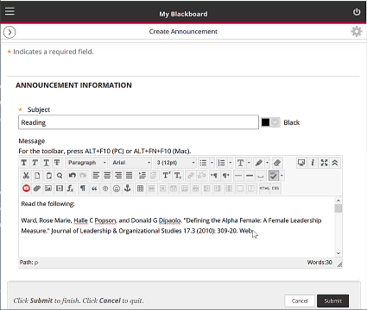
Task: Open find with magnifier icon
Action: [x=60, y=176]
